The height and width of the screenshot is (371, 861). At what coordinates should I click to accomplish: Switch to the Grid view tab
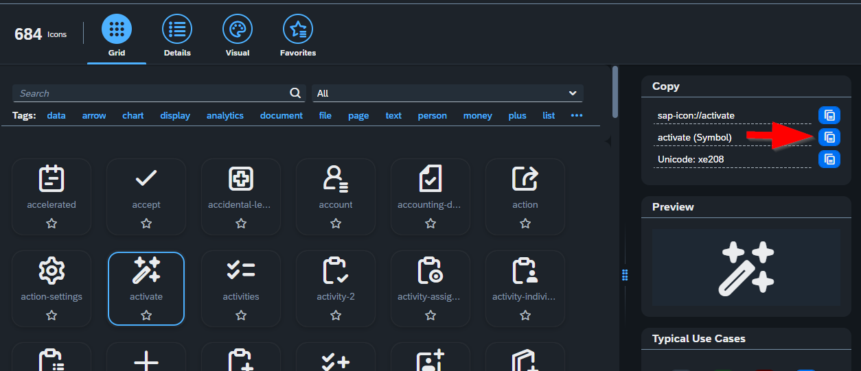click(117, 36)
